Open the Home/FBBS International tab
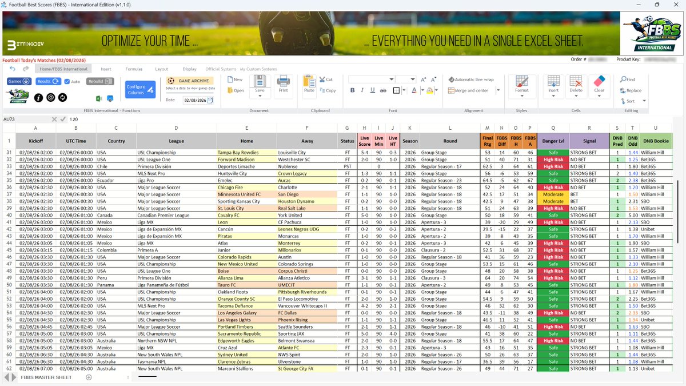686x386 pixels. tap(63, 69)
